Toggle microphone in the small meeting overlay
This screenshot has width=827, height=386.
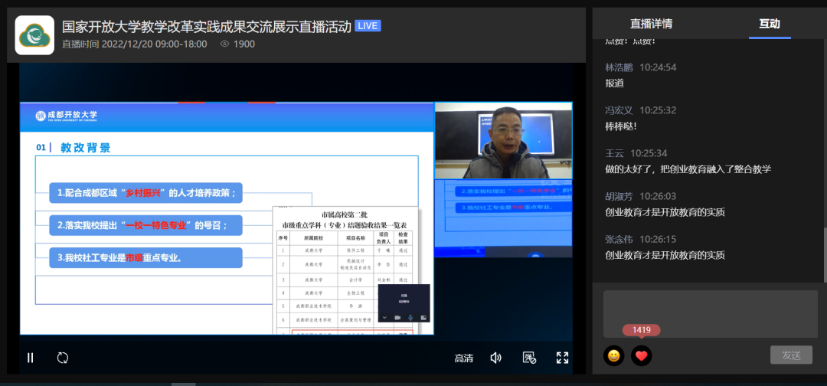(410, 316)
